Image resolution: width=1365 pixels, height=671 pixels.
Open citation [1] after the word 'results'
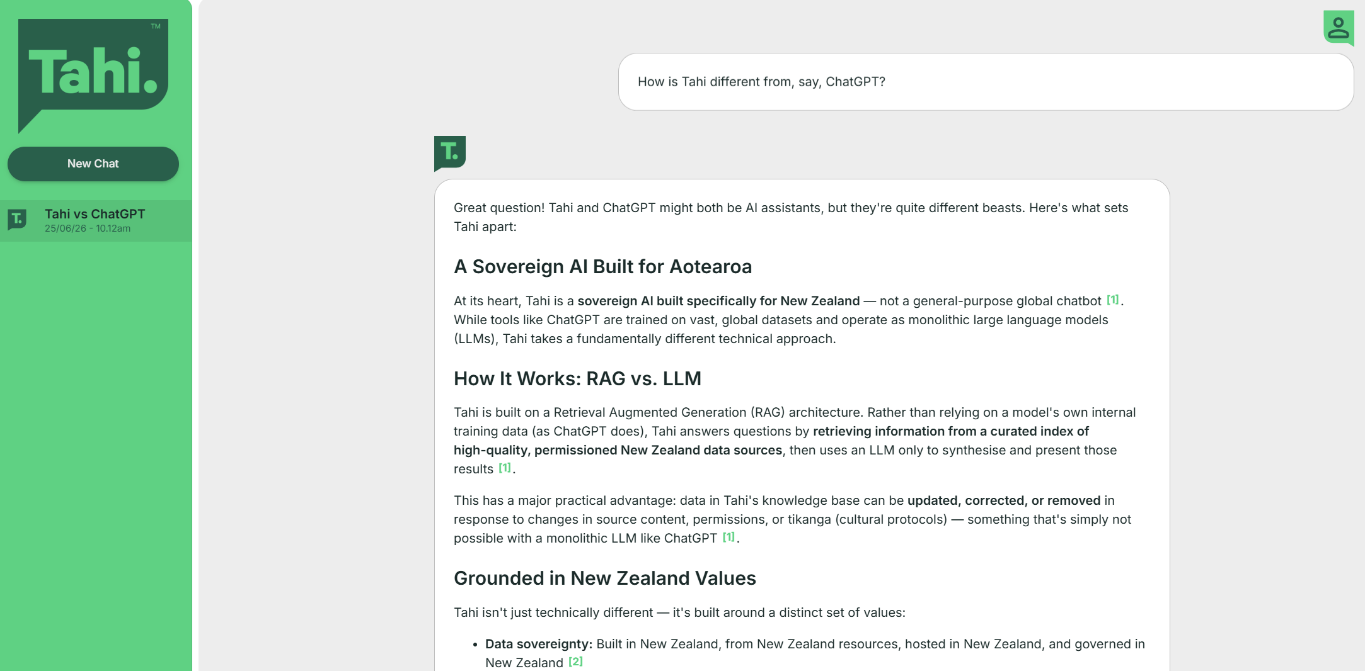click(x=505, y=468)
